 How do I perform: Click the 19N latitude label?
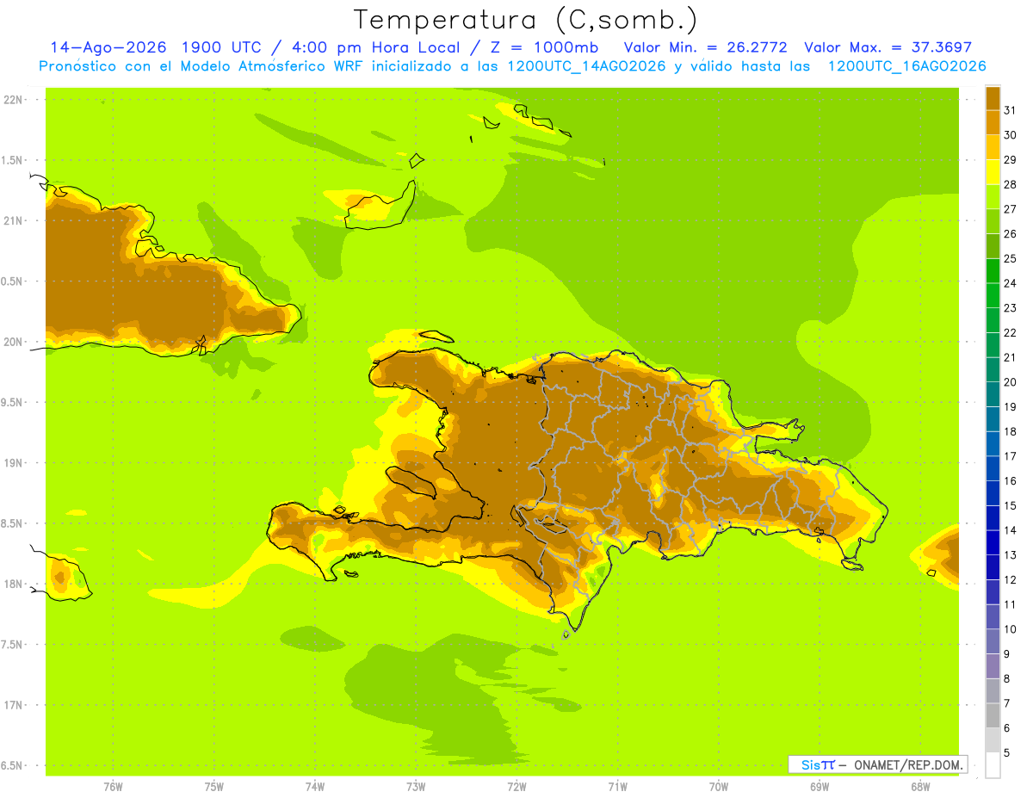(x=12, y=463)
